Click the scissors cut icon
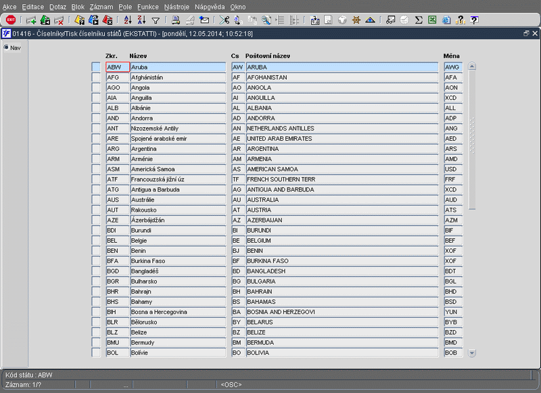 [x=225, y=20]
